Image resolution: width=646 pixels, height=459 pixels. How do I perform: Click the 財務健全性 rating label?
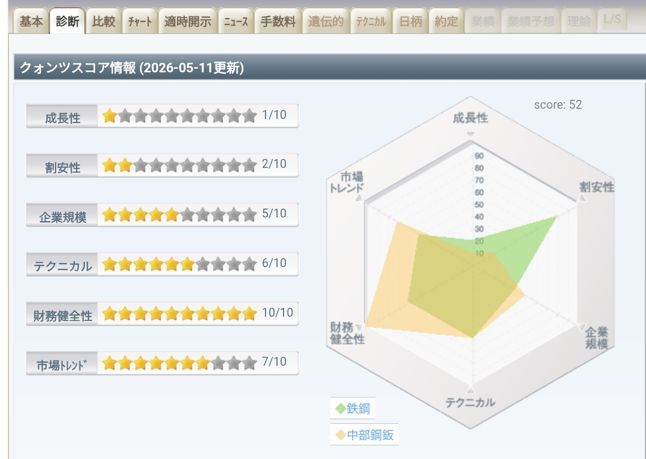[62, 314]
